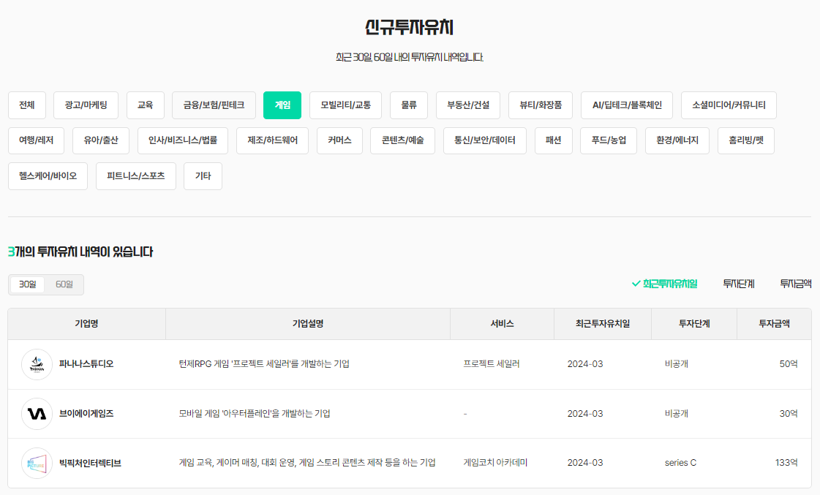
Task: Click the 133억 investment amount
Action: (x=786, y=463)
